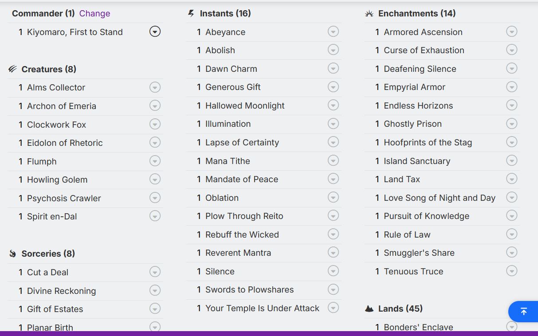The height and width of the screenshot is (336, 538).
Task: Expand the Ghostly Prison card dropdown
Action: tap(511, 124)
